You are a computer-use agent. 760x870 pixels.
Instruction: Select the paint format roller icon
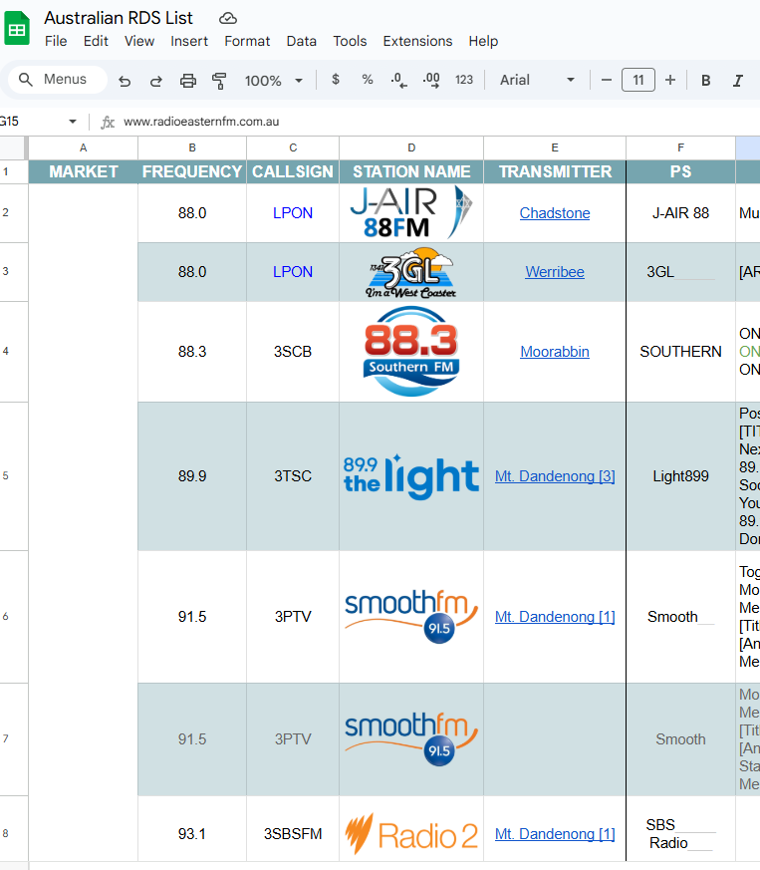(x=220, y=81)
